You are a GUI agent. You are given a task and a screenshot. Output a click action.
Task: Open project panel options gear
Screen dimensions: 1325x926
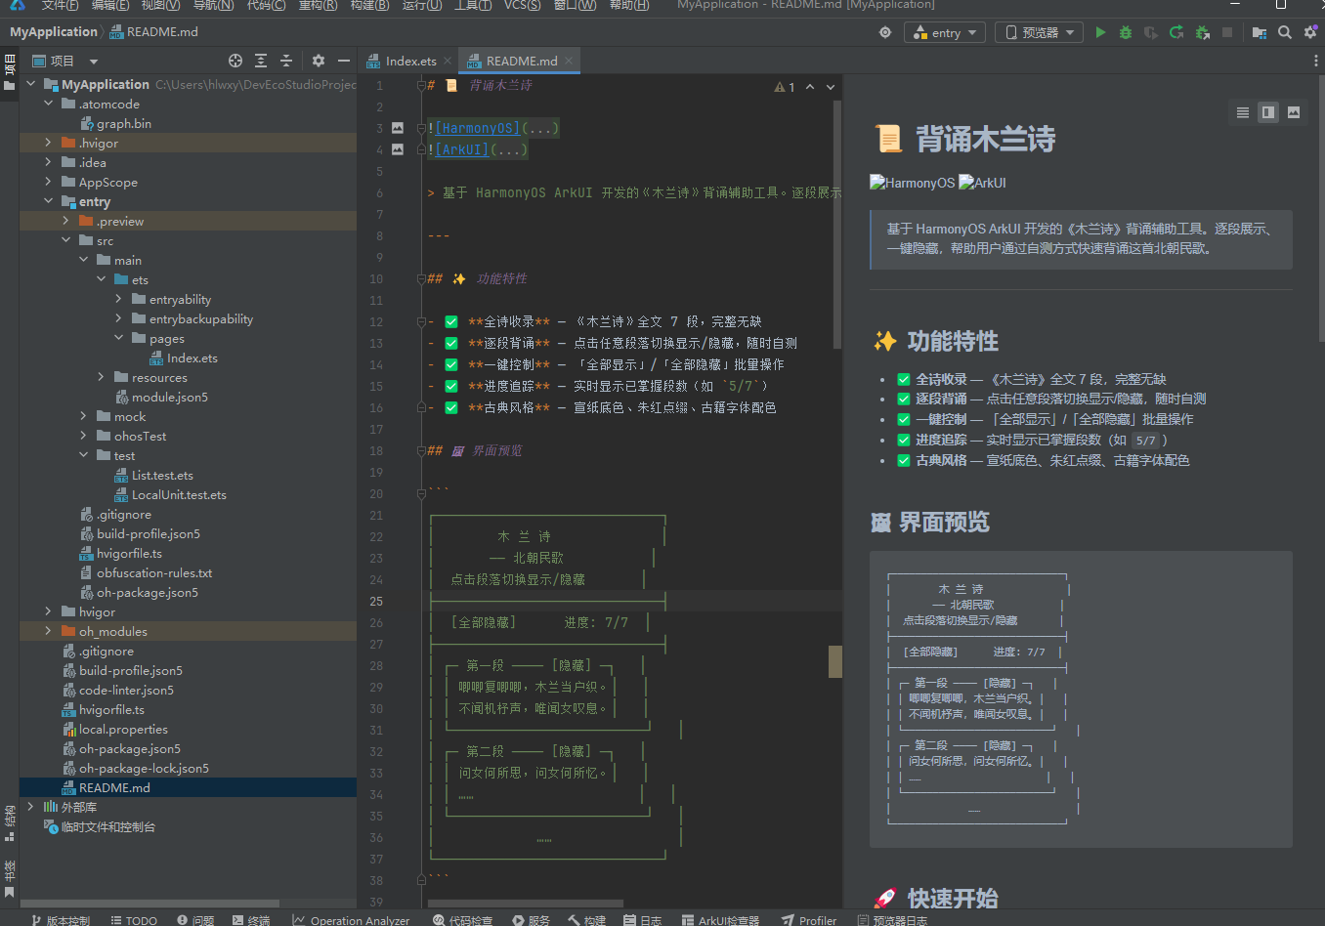click(x=319, y=61)
